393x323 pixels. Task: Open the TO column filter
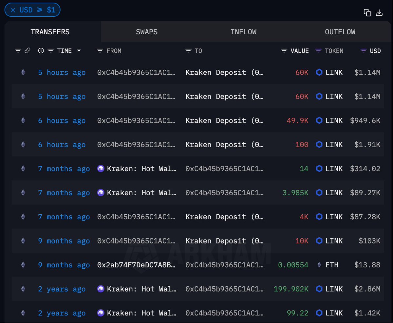click(x=188, y=51)
